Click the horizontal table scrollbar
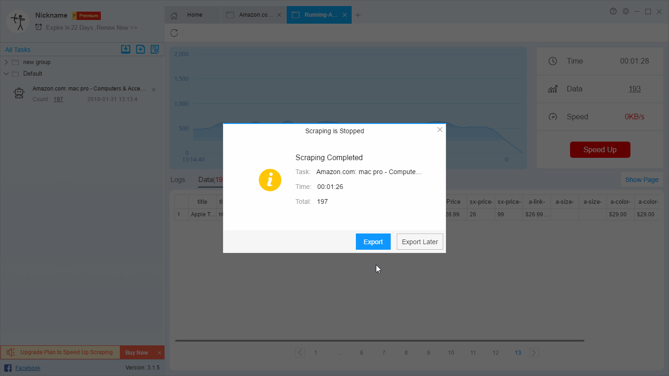Image resolution: width=669 pixels, height=376 pixels. (380, 341)
